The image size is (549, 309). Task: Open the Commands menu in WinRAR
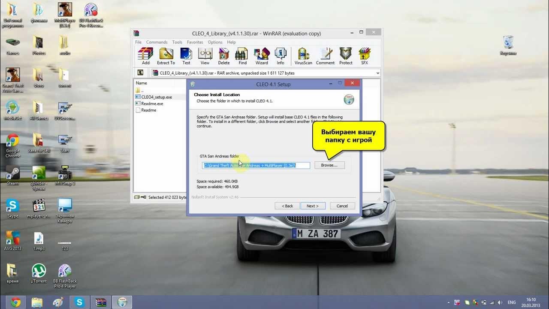tap(157, 42)
